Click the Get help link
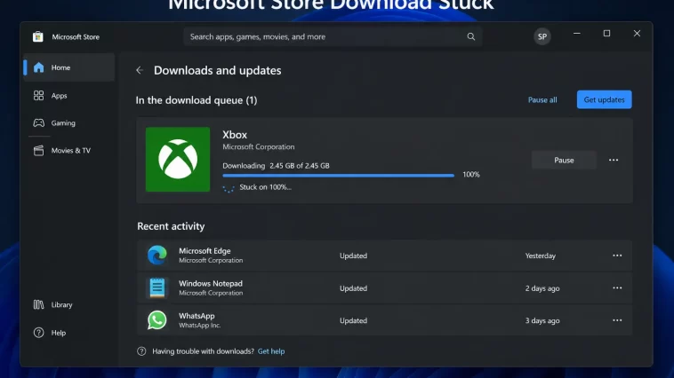 point(271,351)
